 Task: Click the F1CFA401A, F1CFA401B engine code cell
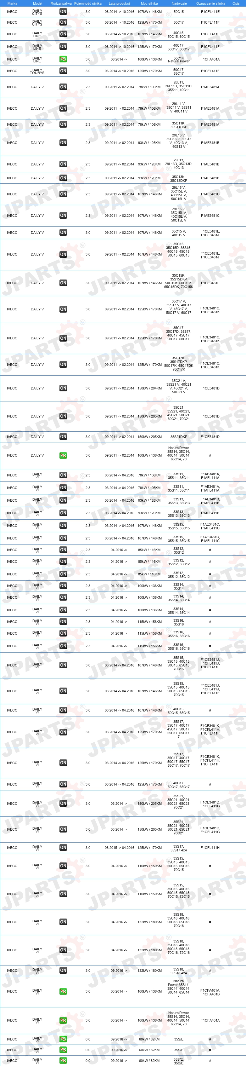coord(210,992)
